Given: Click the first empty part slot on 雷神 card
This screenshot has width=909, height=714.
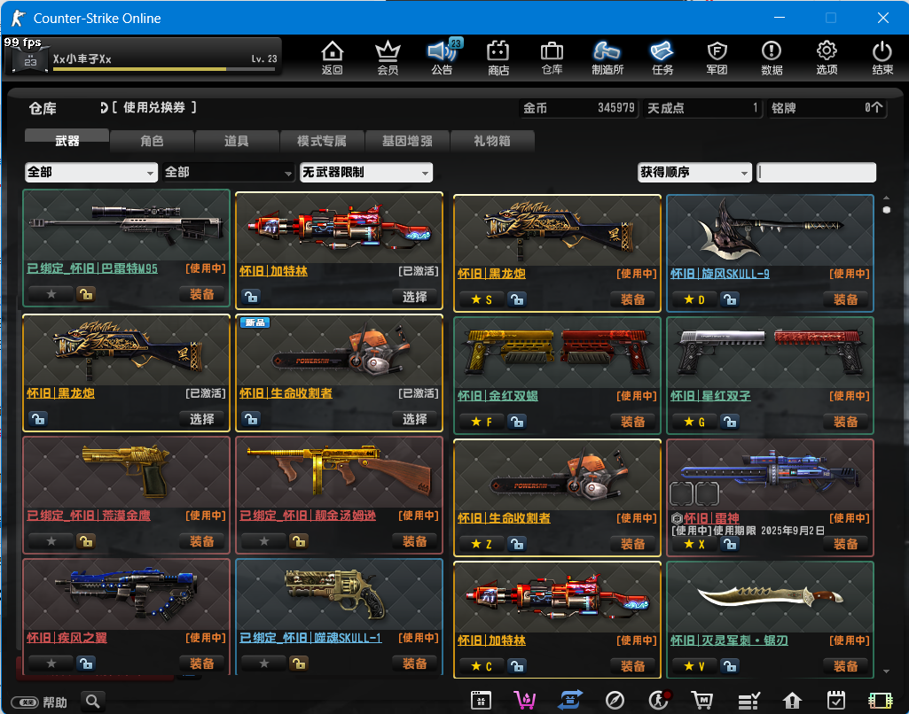Looking at the screenshot, I should tap(681, 493).
